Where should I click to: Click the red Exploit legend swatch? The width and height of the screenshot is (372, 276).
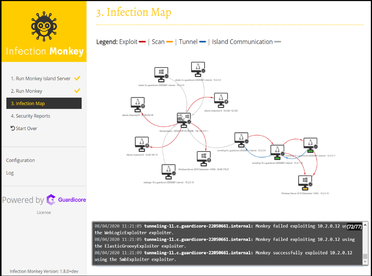tap(142, 42)
